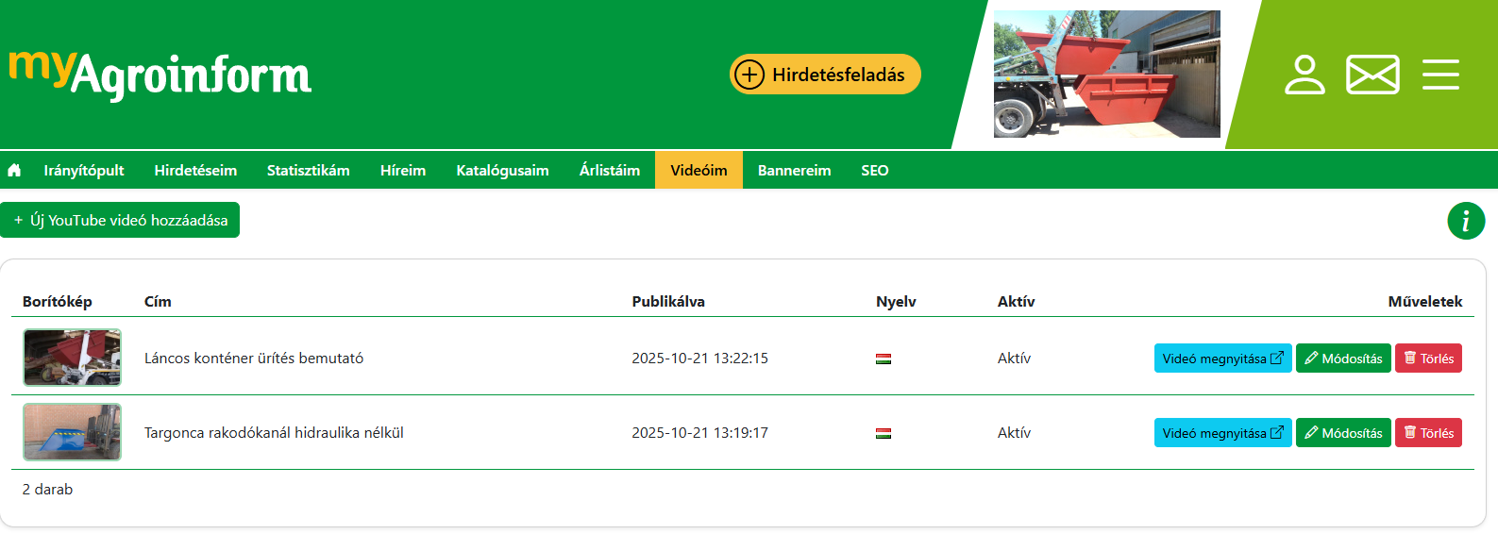Click the Borítókép column header

58,302
